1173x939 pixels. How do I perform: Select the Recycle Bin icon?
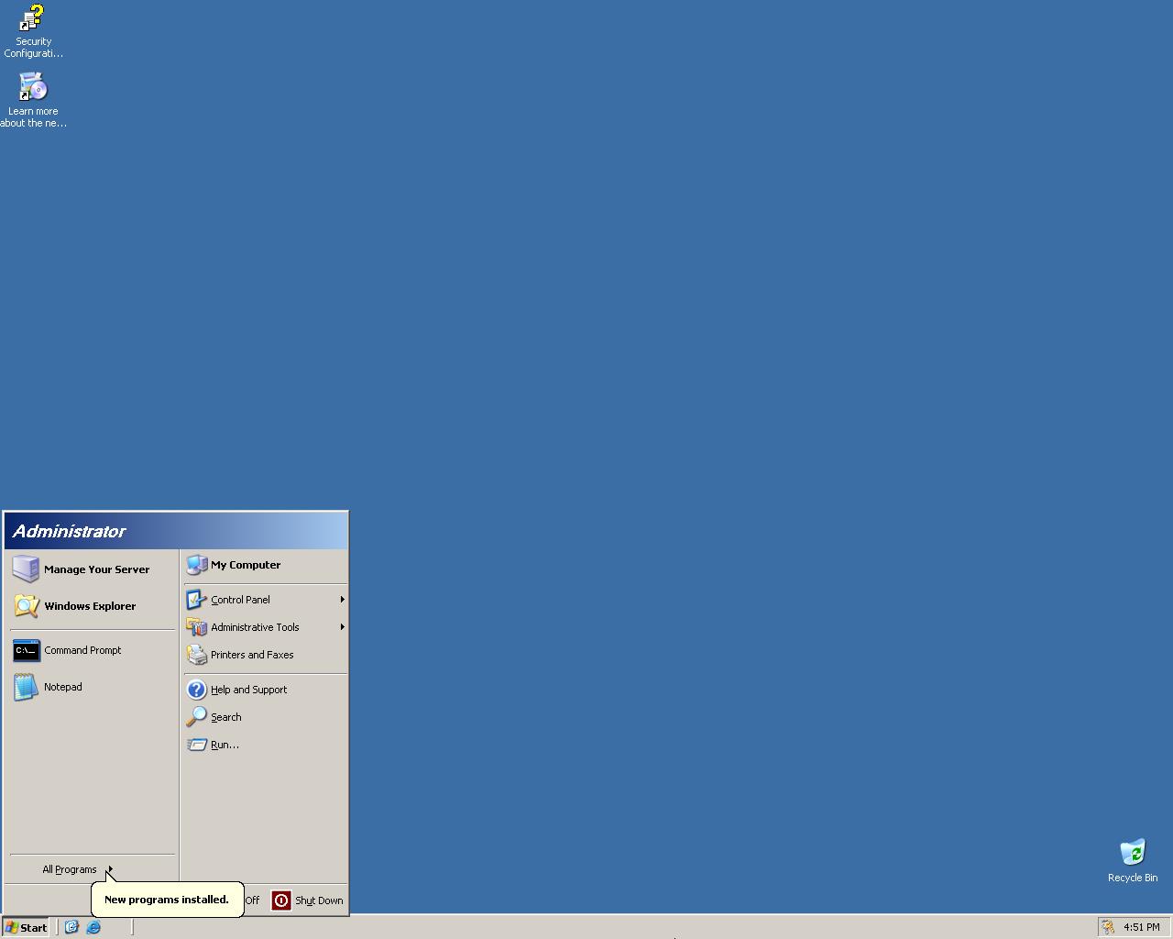pyautogui.click(x=1133, y=860)
